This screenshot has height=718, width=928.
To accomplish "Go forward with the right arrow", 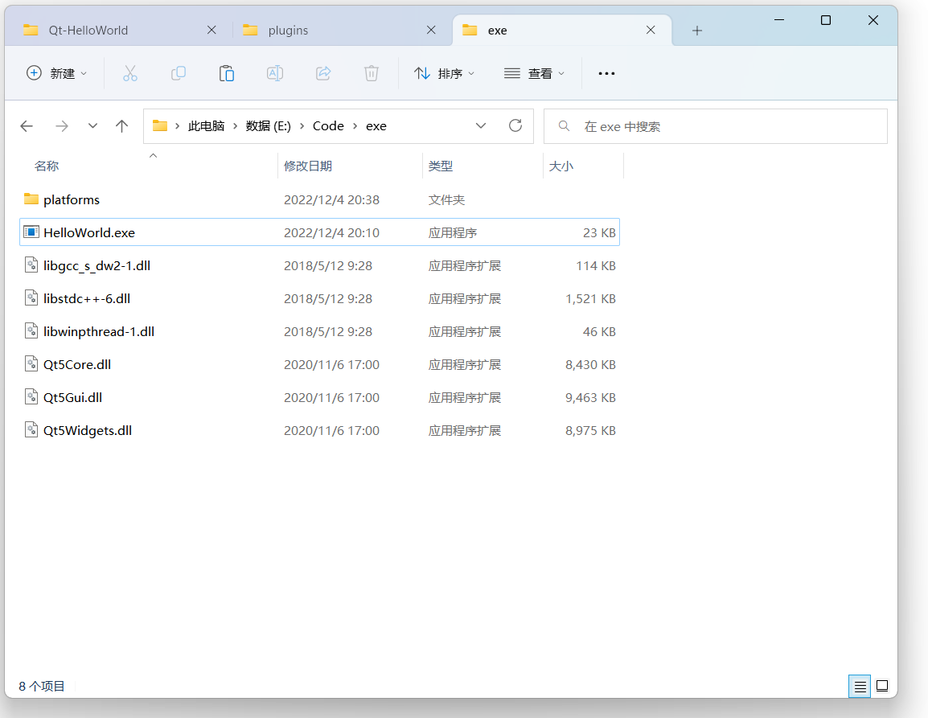I will [62, 126].
